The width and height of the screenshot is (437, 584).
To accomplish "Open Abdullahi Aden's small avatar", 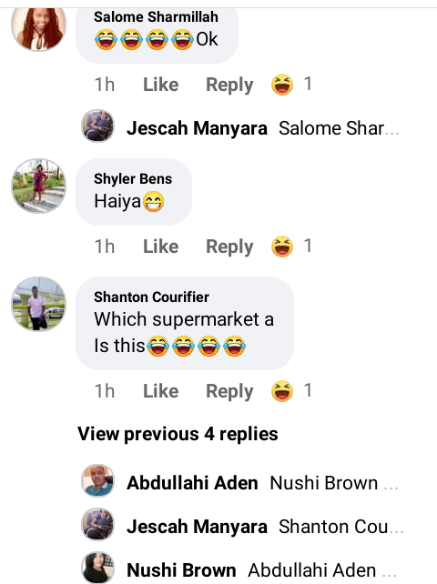I will (x=97, y=481).
